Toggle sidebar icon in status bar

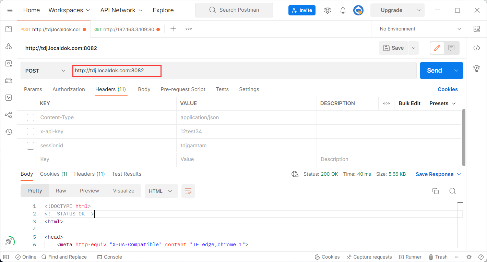[6, 257]
